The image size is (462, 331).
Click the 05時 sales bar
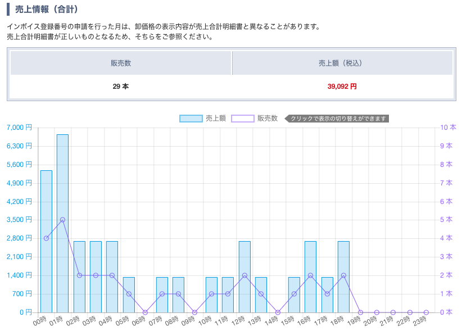point(129,295)
